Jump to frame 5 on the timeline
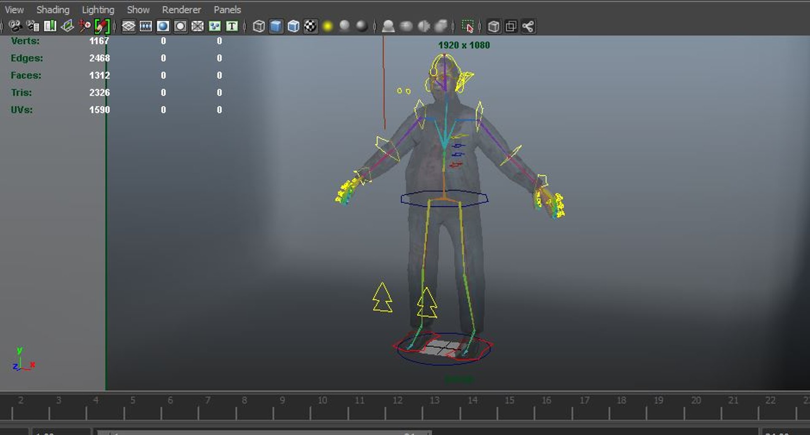Image resolution: width=810 pixels, height=435 pixels. coord(132,400)
